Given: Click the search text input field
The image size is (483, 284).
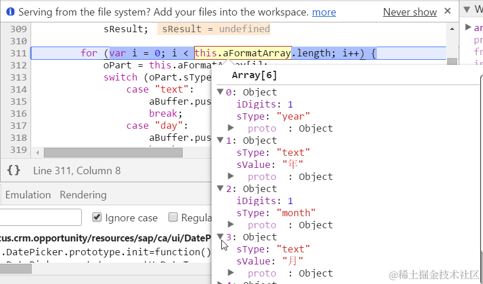Looking at the screenshot, I should [x=41, y=217].
